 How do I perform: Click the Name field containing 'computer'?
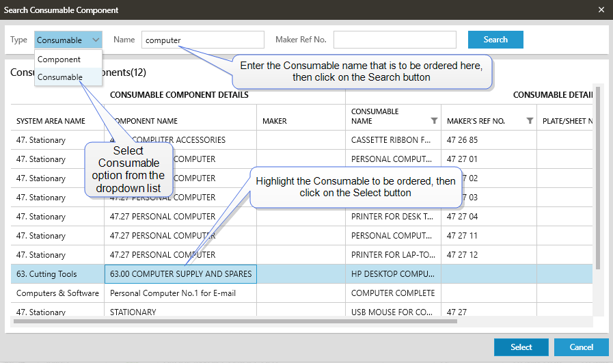[202, 40]
